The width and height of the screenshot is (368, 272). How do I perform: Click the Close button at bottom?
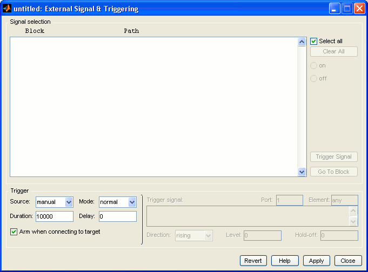347,261
